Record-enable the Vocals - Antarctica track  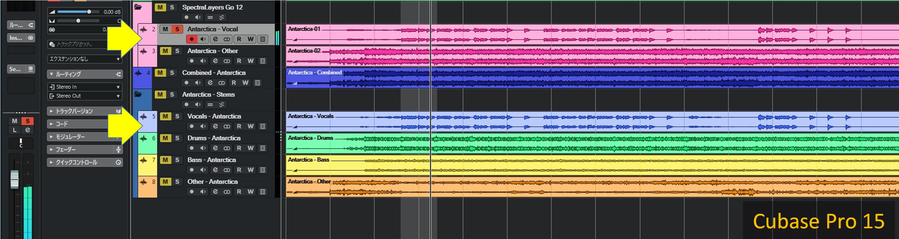click(x=191, y=126)
